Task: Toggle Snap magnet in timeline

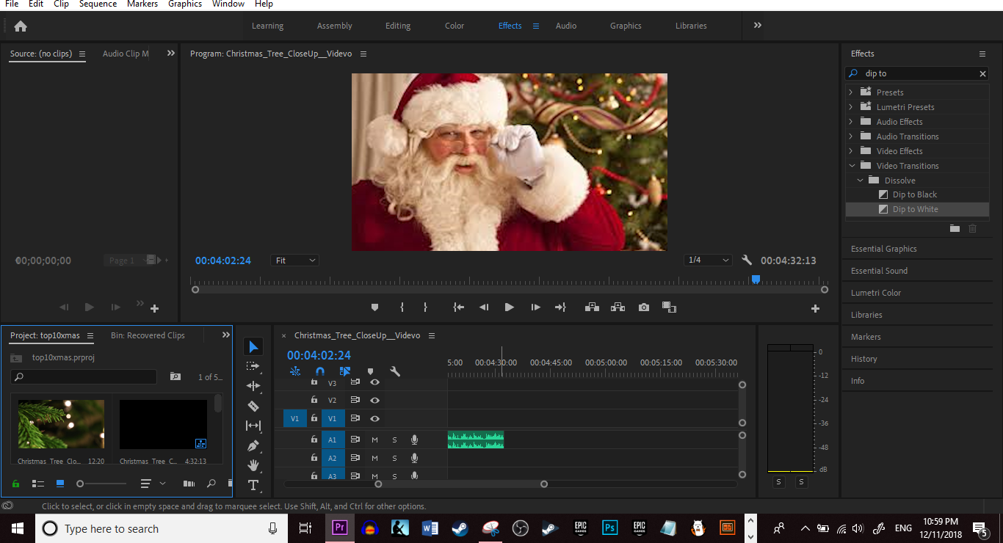Action: click(319, 371)
